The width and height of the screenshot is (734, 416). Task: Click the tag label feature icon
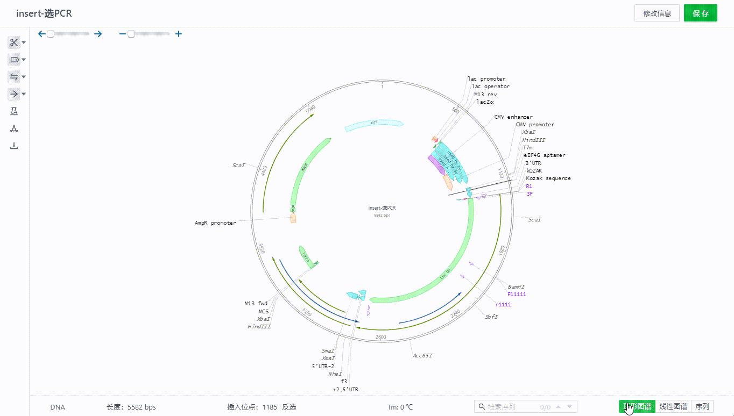[x=14, y=60]
